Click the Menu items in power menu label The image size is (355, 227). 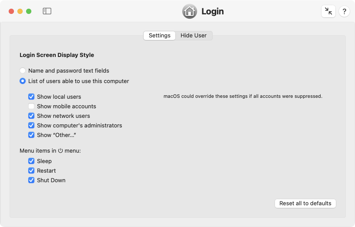click(x=50, y=151)
